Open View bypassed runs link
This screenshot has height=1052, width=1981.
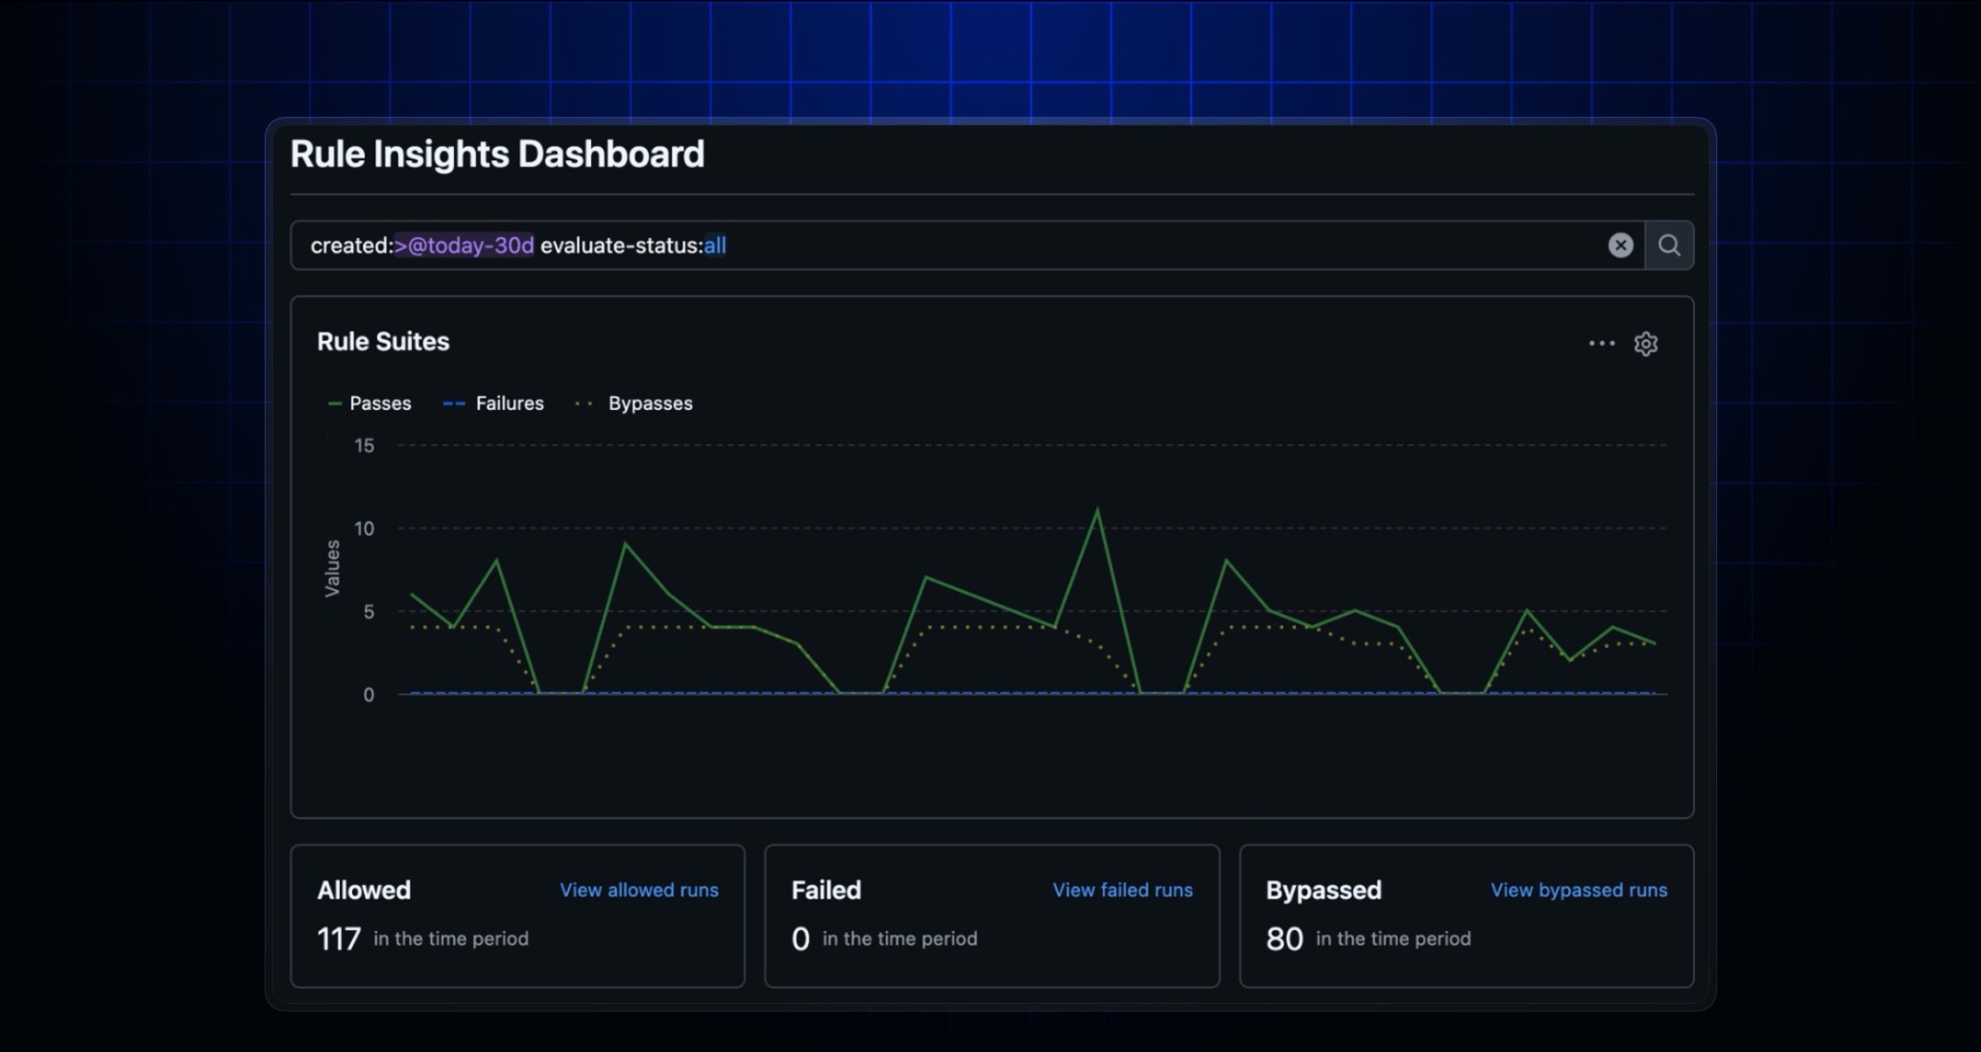click(1578, 890)
